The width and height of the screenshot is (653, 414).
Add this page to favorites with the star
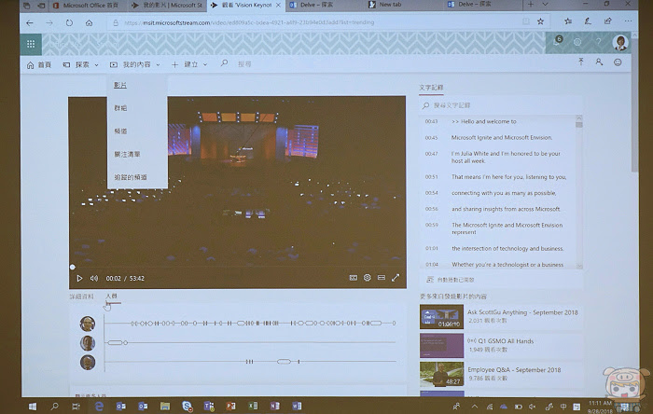pyautogui.click(x=540, y=21)
